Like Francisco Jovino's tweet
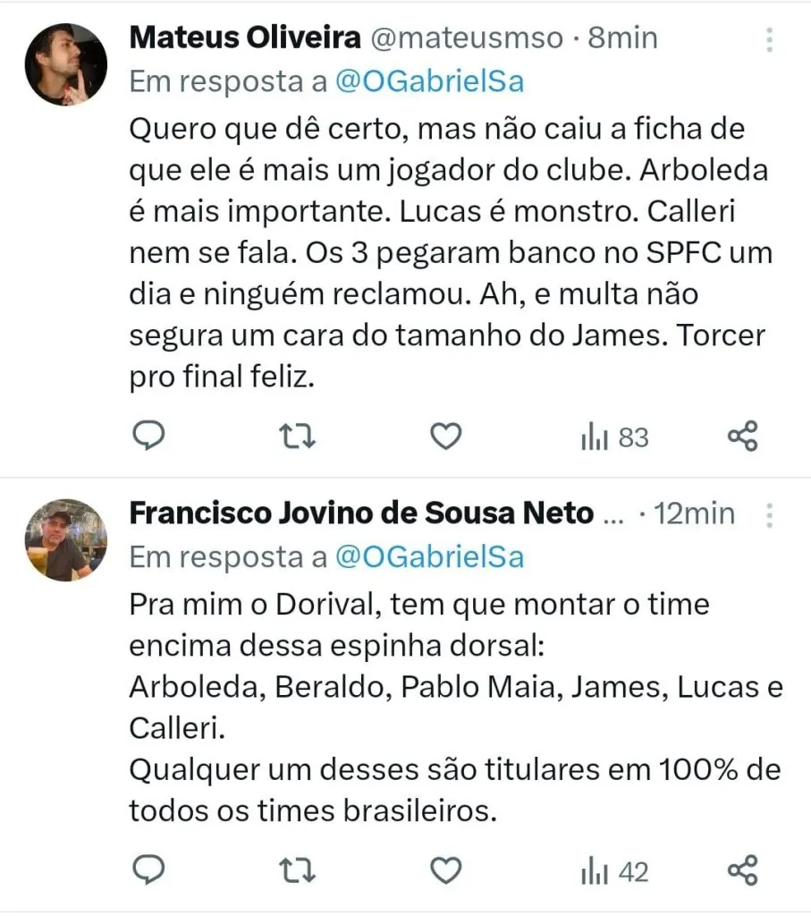The width and height of the screenshot is (811, 916). (445, 869)
